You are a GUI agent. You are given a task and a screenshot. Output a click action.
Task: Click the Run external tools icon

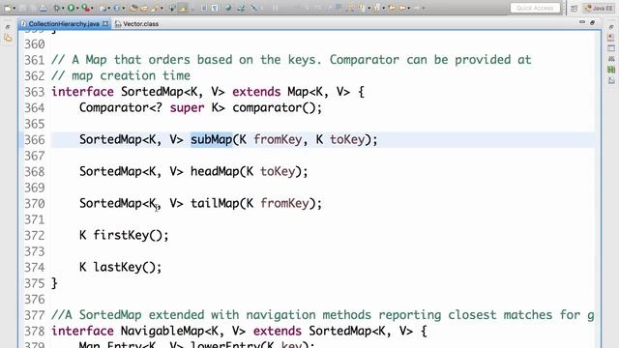click(86, 8)
